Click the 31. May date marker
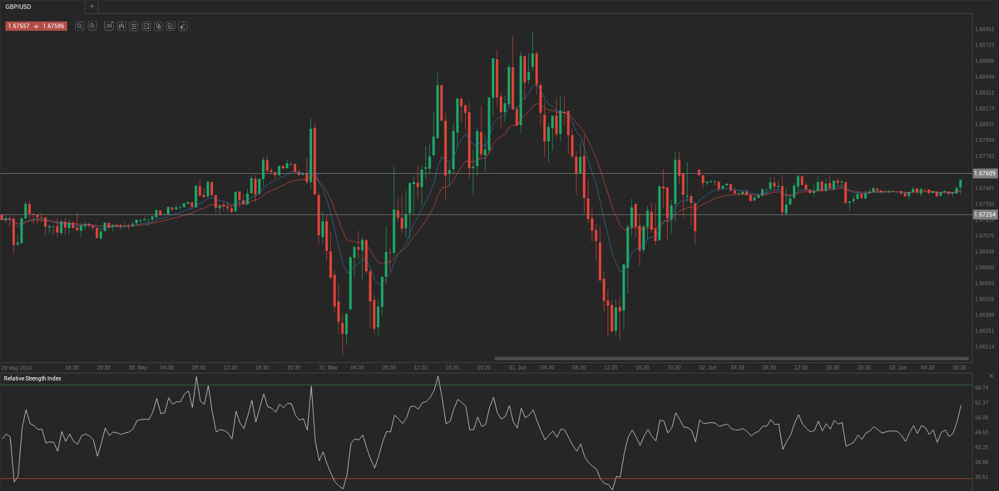The image size is (999, 491). point(328,367)
